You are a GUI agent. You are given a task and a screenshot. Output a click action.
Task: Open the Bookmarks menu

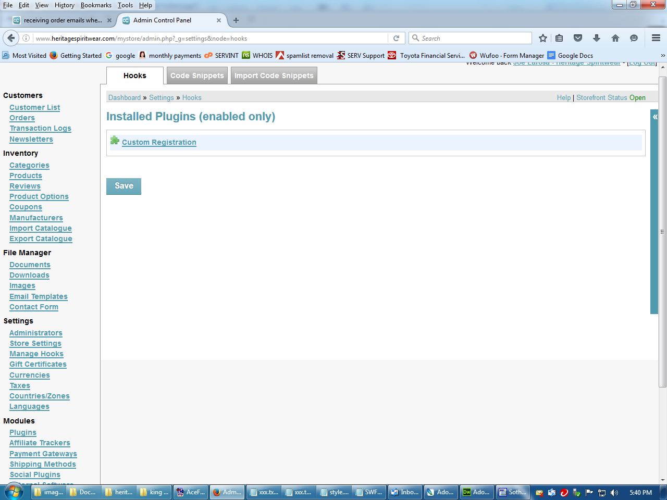coord(96,5)
